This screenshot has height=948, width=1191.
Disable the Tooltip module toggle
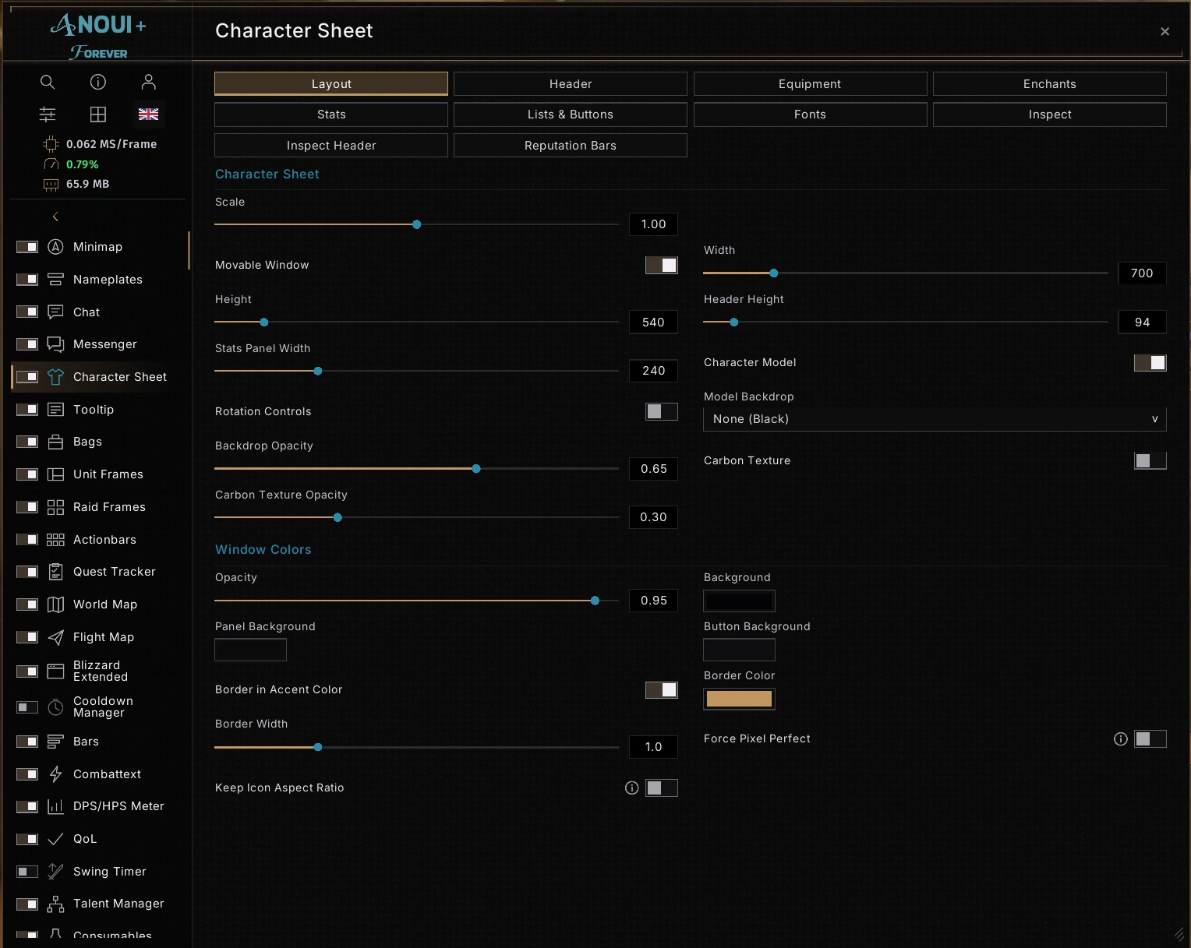27,410
